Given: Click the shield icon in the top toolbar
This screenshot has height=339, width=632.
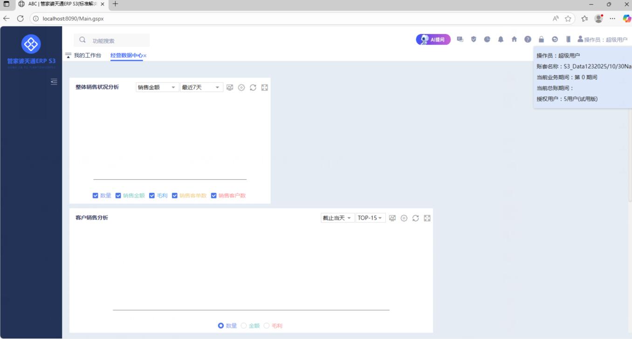Looking at the screenshot, I should (474, 40).
